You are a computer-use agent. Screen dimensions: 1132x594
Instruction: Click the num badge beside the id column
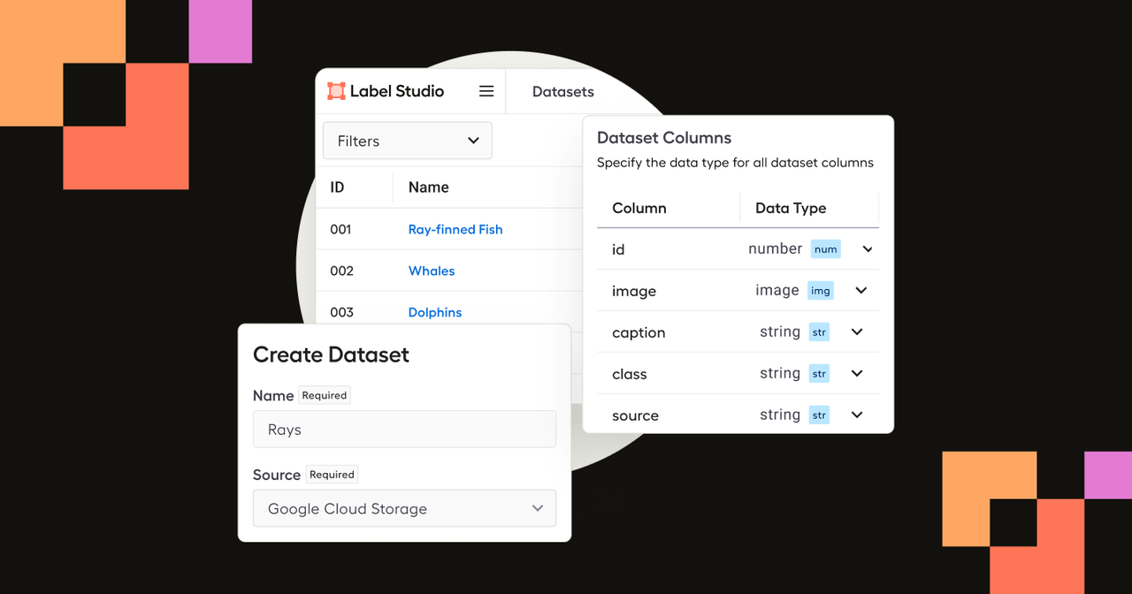tap(825, 248)
